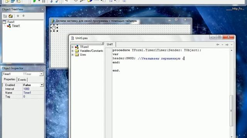This screenshot has height=138, width=247.
Task: Click the Unit1.pas document icon in title bar
Action: tap(72, 38)
